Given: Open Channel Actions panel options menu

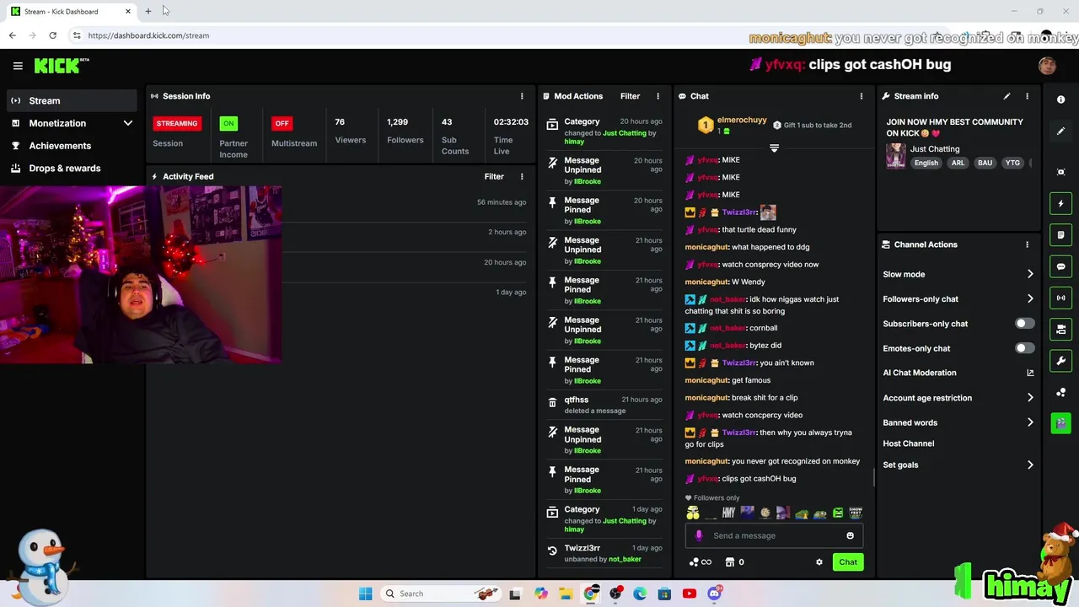Looking at the screenshot, I should pyautogui.click(x=1027, y=244).
